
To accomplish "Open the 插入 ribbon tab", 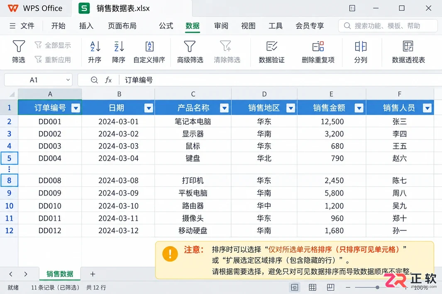I will tap(86, 26).
